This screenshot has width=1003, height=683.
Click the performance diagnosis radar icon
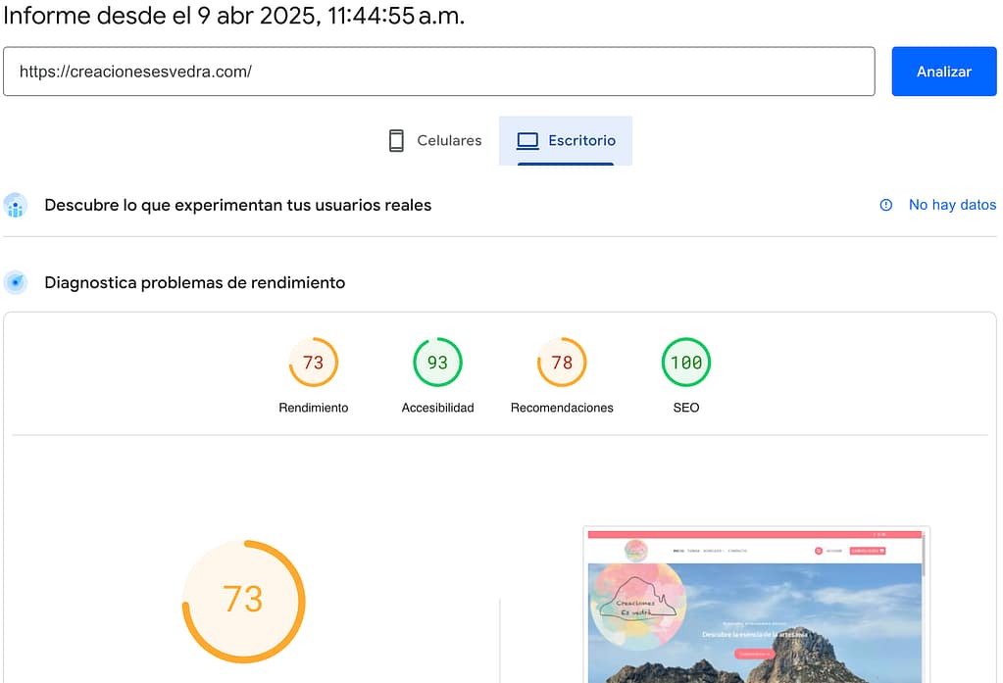(x=15, y=283)
